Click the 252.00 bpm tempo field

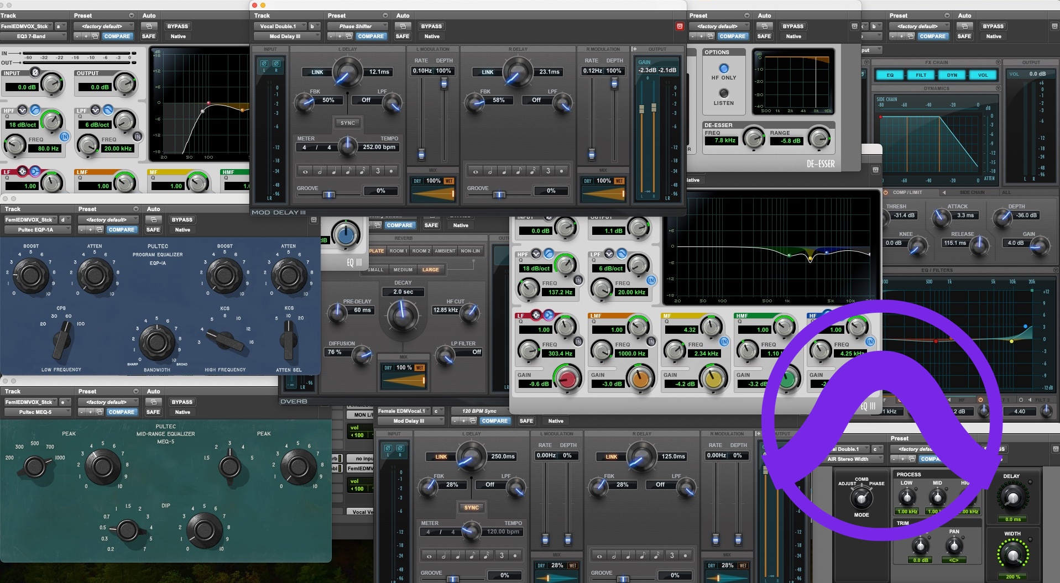(x=379, y=148)
